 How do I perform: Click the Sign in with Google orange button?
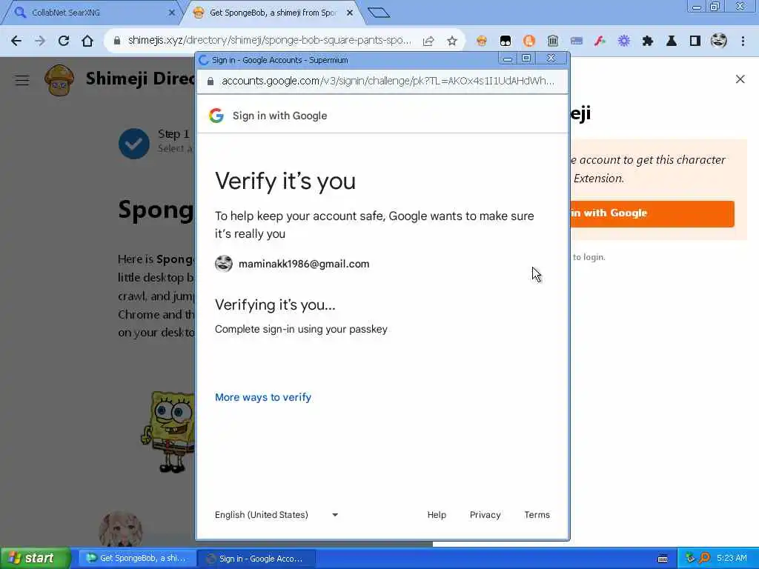pyautogui.click(x=652, y=213)
